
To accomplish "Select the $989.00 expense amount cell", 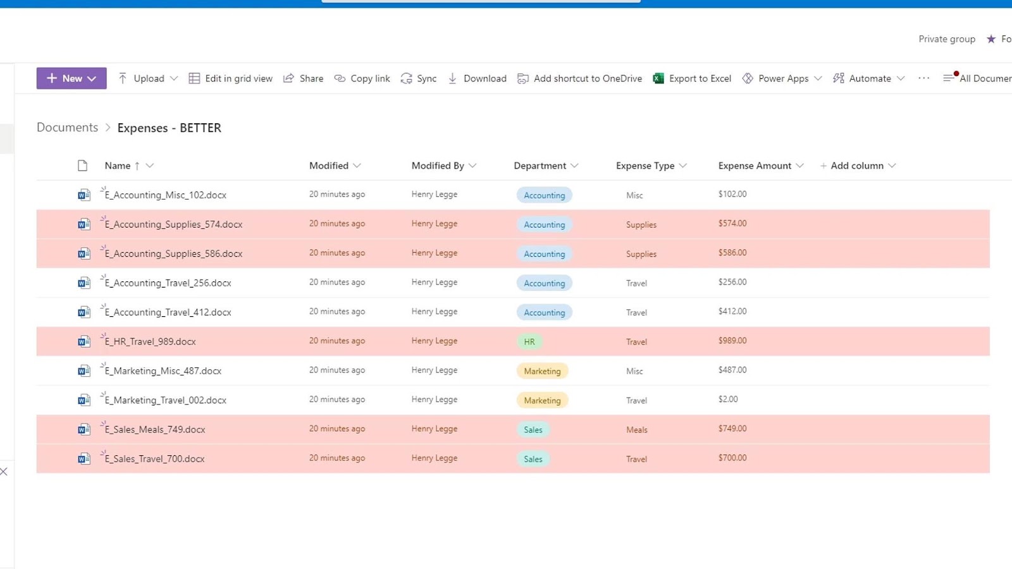I will (x=732, y=341).
